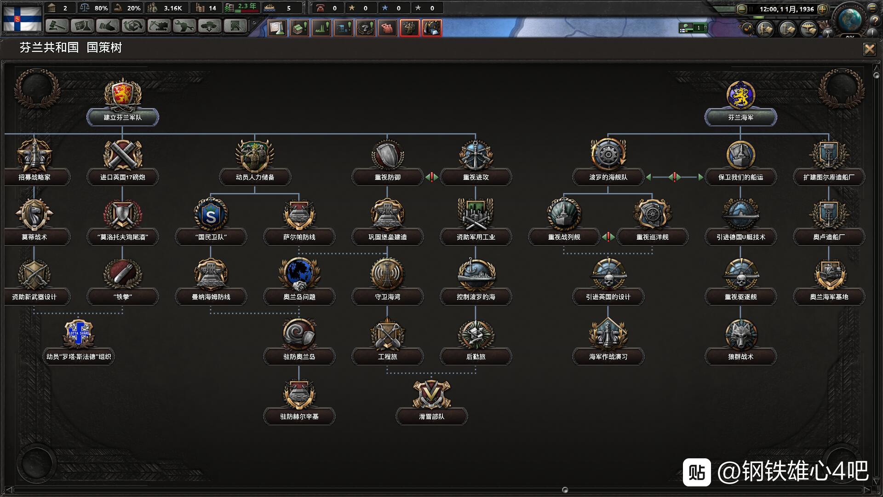Select the 奥兰海军基地 focus

829,282
